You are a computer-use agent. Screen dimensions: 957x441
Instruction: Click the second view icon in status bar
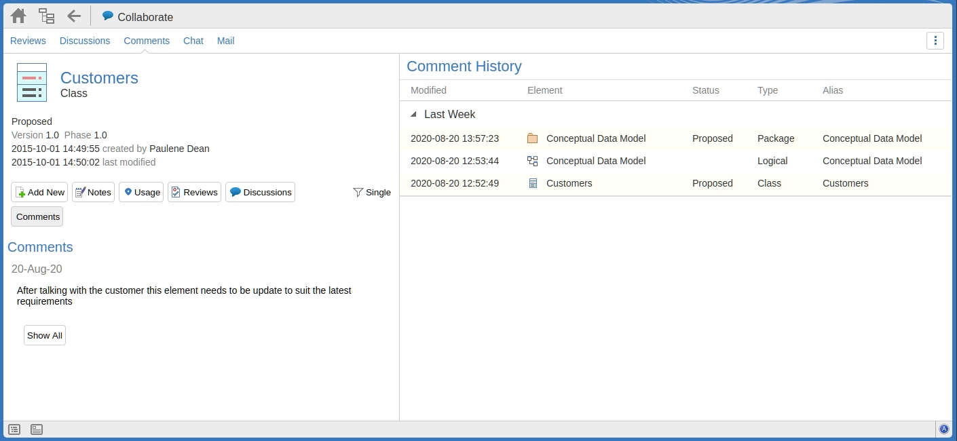coord(37,429)
